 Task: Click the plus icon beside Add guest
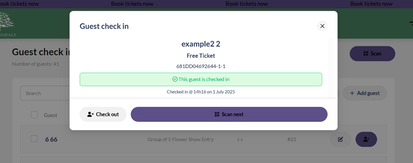[352, 93]
